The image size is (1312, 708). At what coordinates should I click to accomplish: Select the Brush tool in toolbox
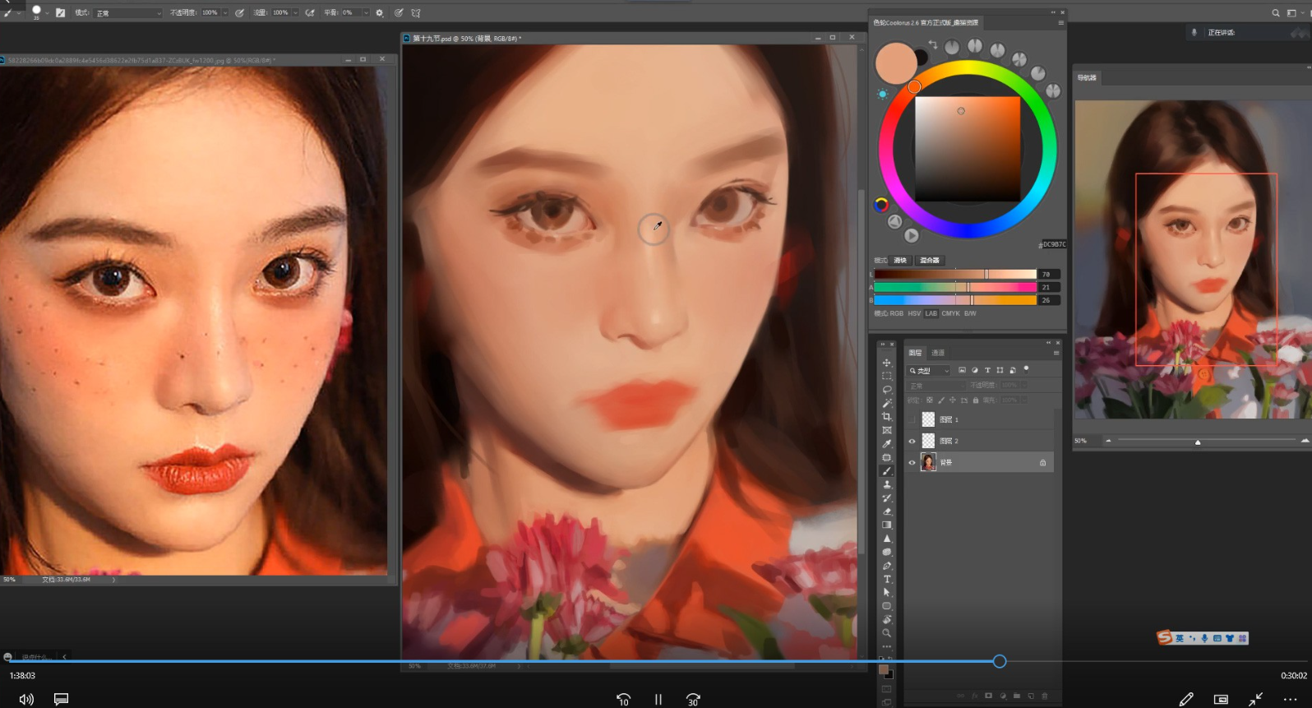[886, 471]
